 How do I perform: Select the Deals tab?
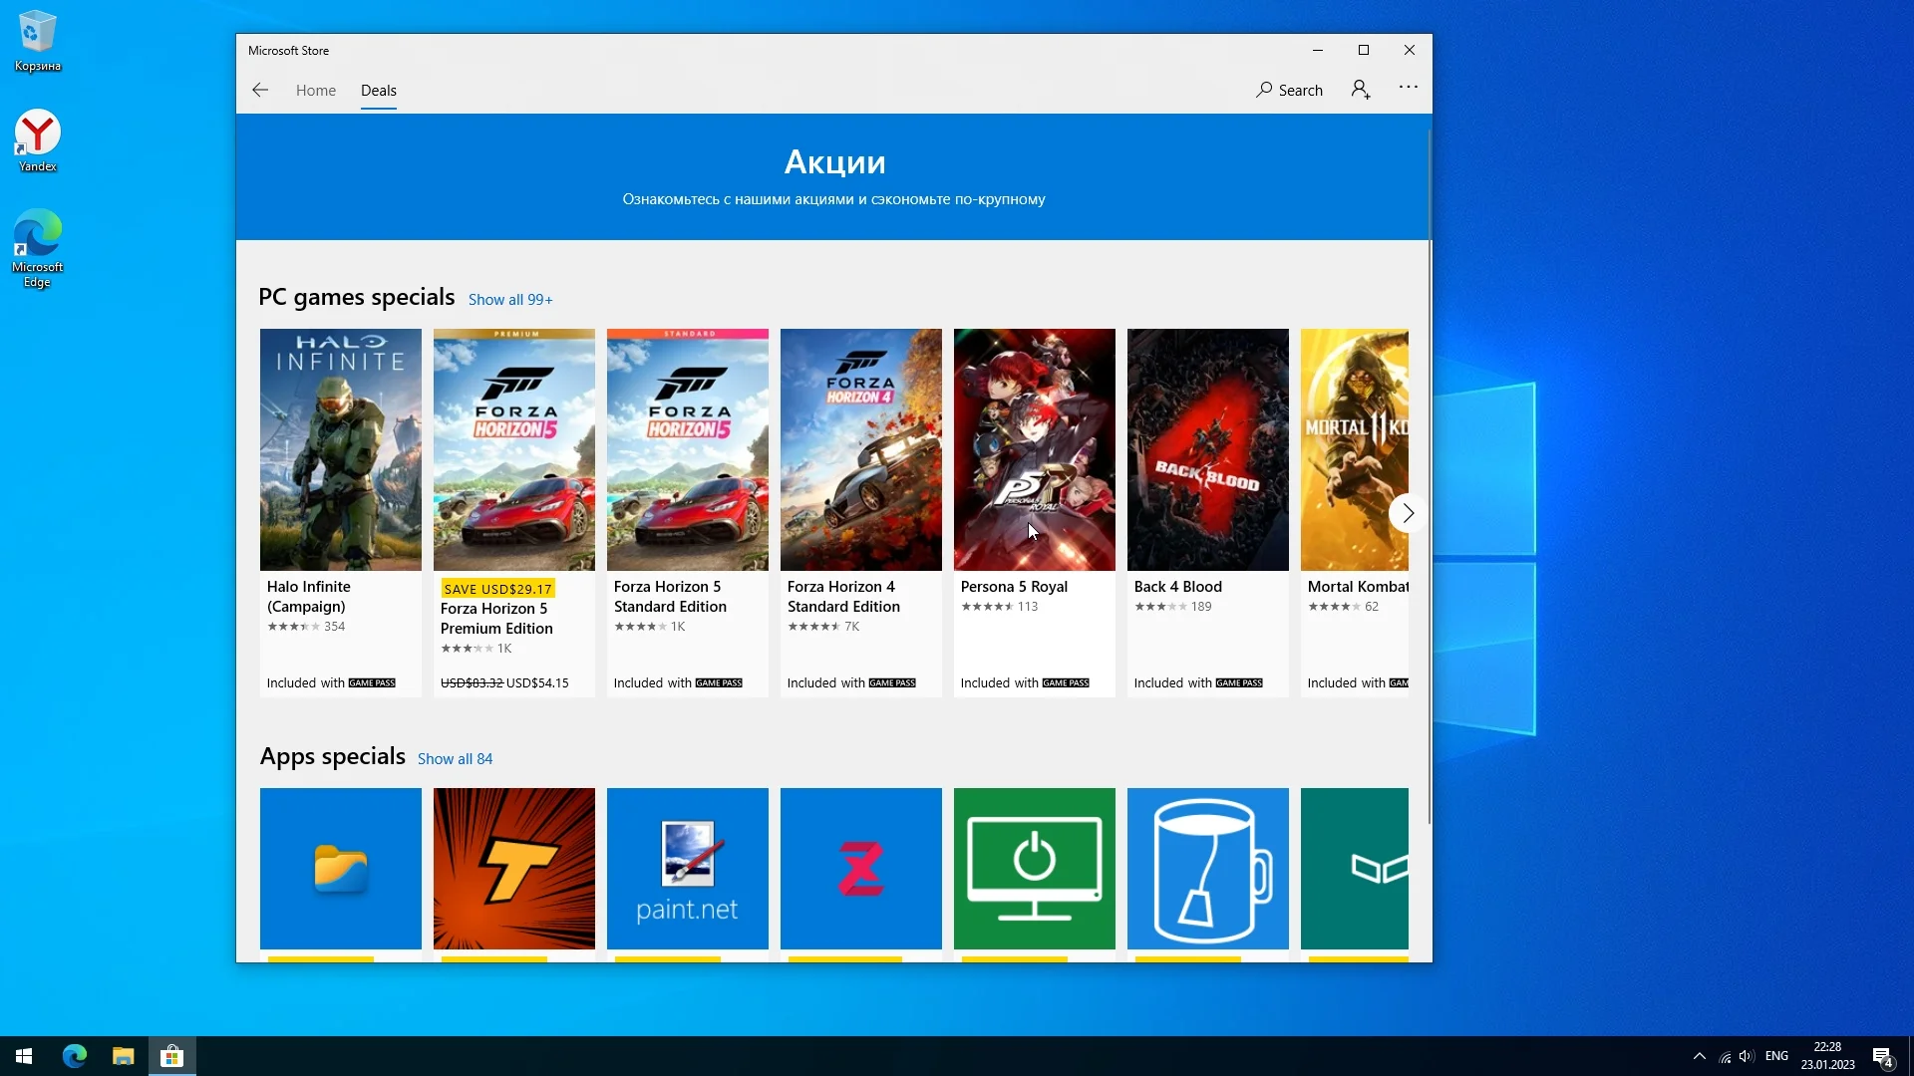pos(378,90)
